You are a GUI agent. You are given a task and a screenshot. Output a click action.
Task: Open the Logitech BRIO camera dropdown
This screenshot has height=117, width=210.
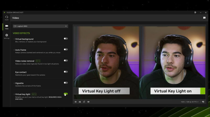[40, 26]
